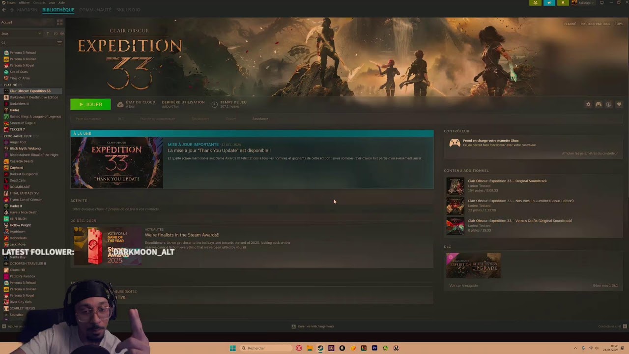Click Opera icon in the taskbar
This screenshot has height=354, width=629.
point(299,348)
